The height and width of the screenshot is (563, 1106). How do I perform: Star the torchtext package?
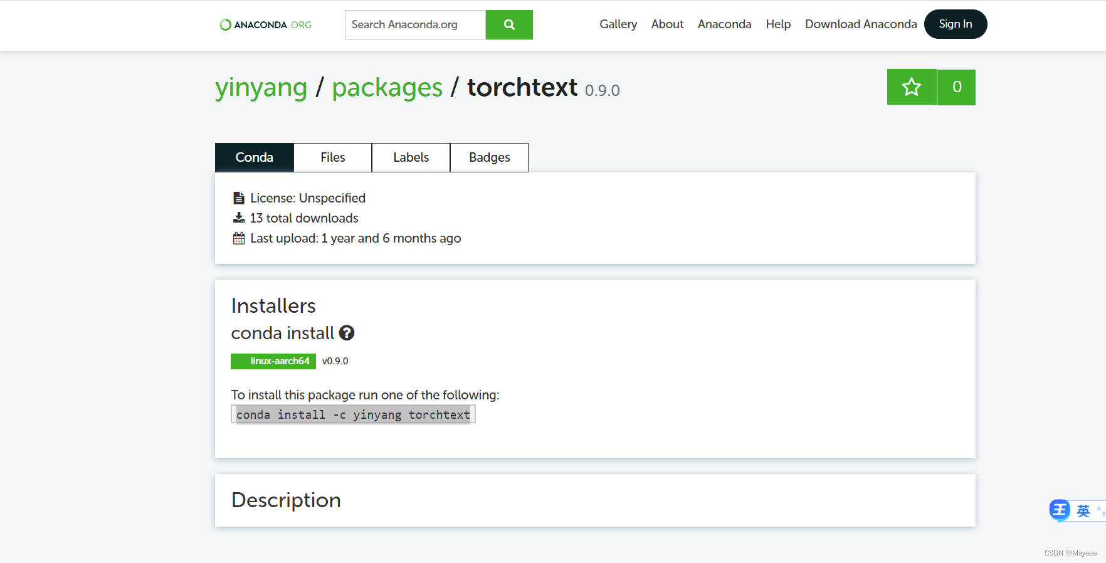tap(912, 87)
